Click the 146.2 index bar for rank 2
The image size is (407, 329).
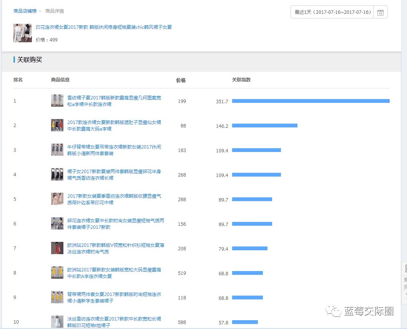pos(265,126)
